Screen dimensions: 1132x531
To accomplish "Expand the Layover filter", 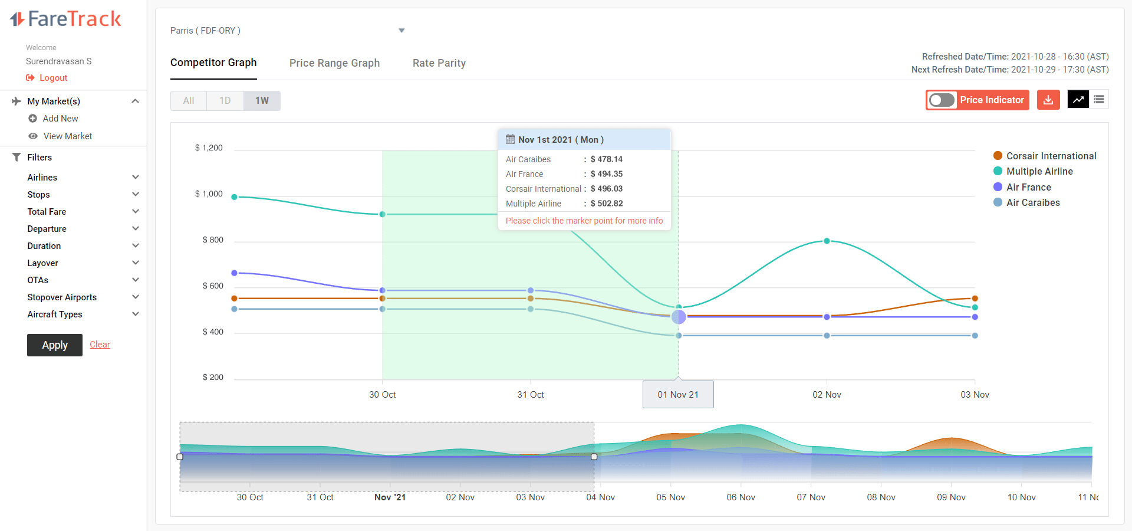I will coord(135,263).
